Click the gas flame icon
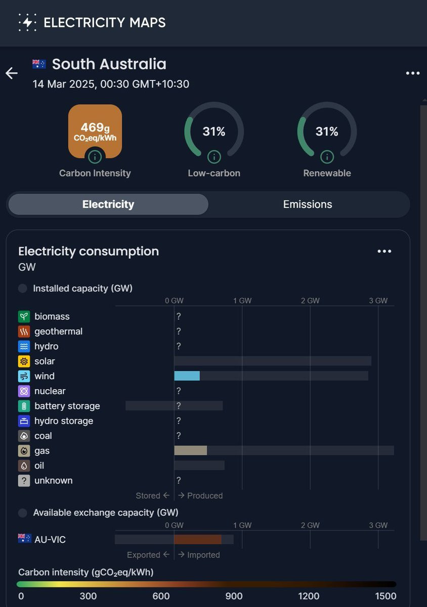This screenshot has height=607, width=427. [24, 451]
